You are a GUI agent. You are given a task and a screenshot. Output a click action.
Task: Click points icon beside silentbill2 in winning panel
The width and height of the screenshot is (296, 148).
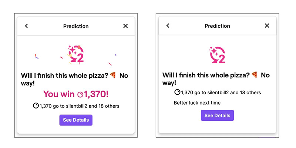(36, 106)
